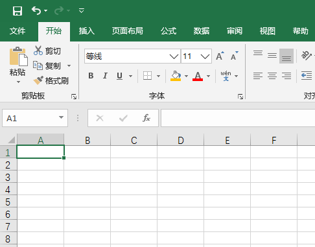Click the Undo arrow icon
Screen dimensions: 315x247
click(36, 10)
